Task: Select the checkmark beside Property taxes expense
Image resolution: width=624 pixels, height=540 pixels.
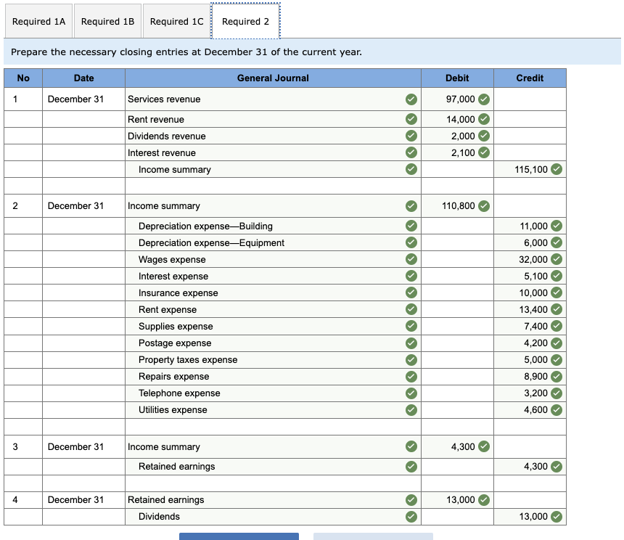Action: click(x=411, y=359)
